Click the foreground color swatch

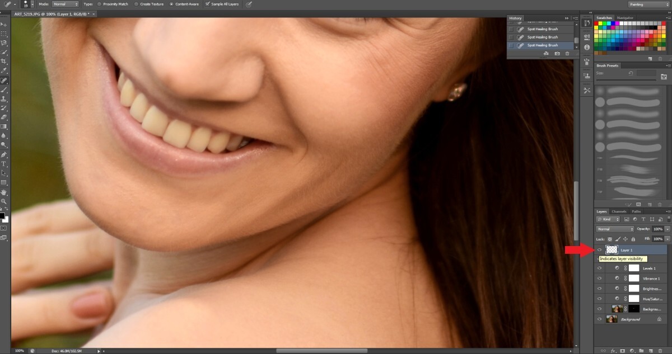pyautogui.click(x=2, y=215)
